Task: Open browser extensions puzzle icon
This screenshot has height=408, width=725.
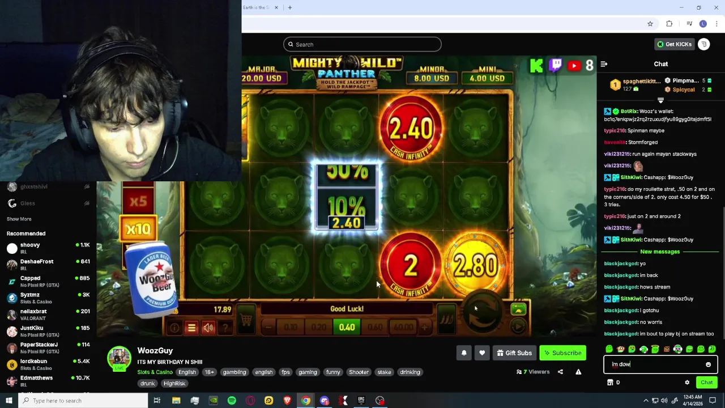Action: [669, 24]
